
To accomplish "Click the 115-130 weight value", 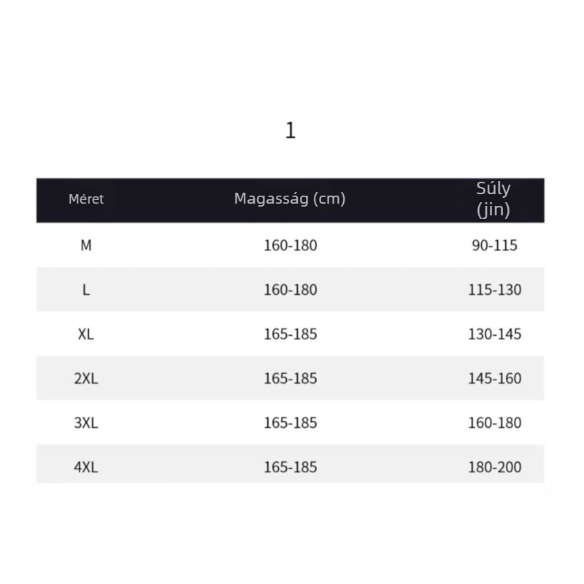I will (x=495, y=290).
